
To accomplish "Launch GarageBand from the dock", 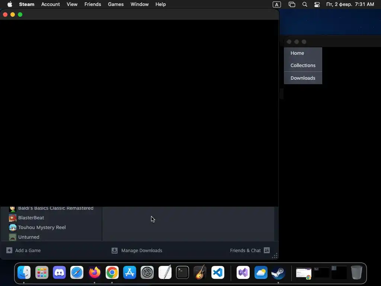I will (x=200, y=272).
